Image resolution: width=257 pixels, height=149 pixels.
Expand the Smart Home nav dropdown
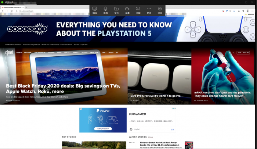point(95,53)
